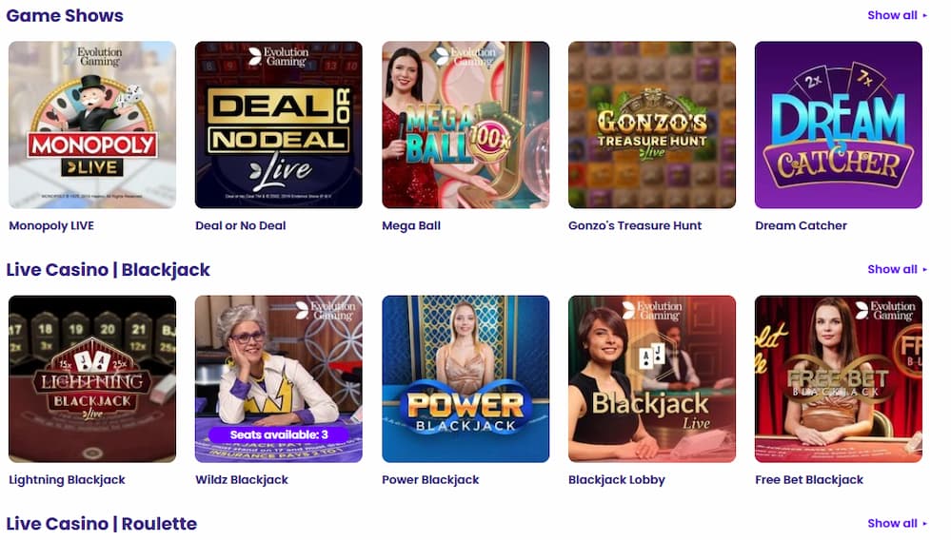Show all Live Casino Blackjack games
This screenshot has height=540, width=951.
(x=897, y=269)
